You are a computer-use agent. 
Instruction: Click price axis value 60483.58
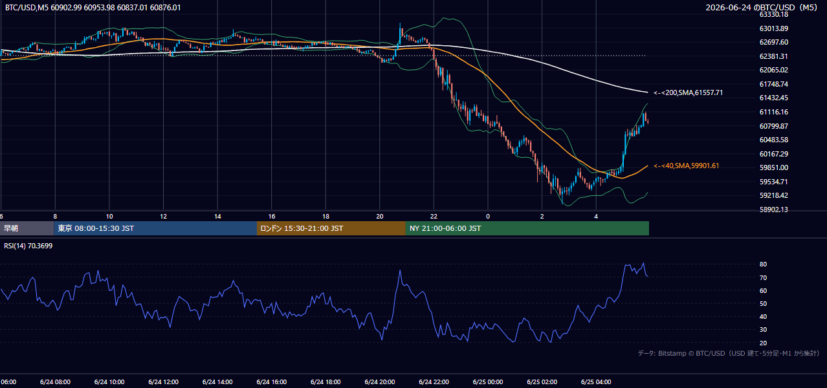[773, 140]
